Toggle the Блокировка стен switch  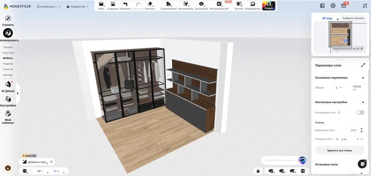click(360, 113)
